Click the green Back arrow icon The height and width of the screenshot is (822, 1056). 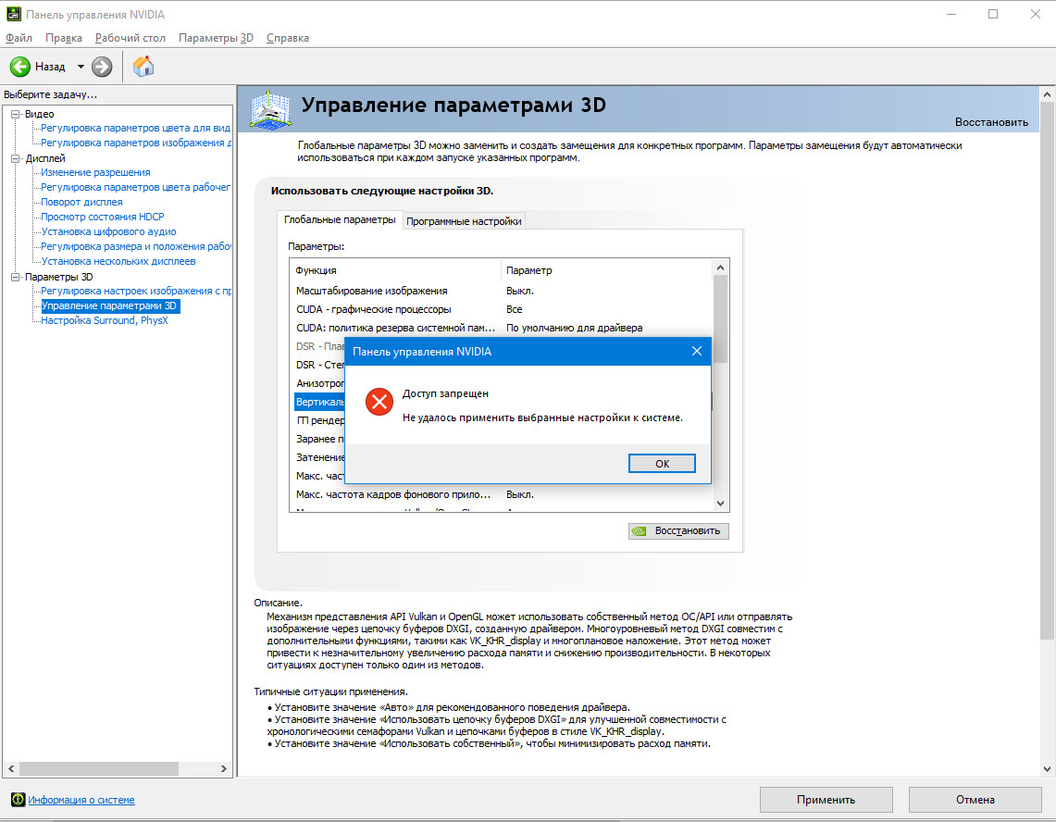pyautogui.click(x=20, y=66)
